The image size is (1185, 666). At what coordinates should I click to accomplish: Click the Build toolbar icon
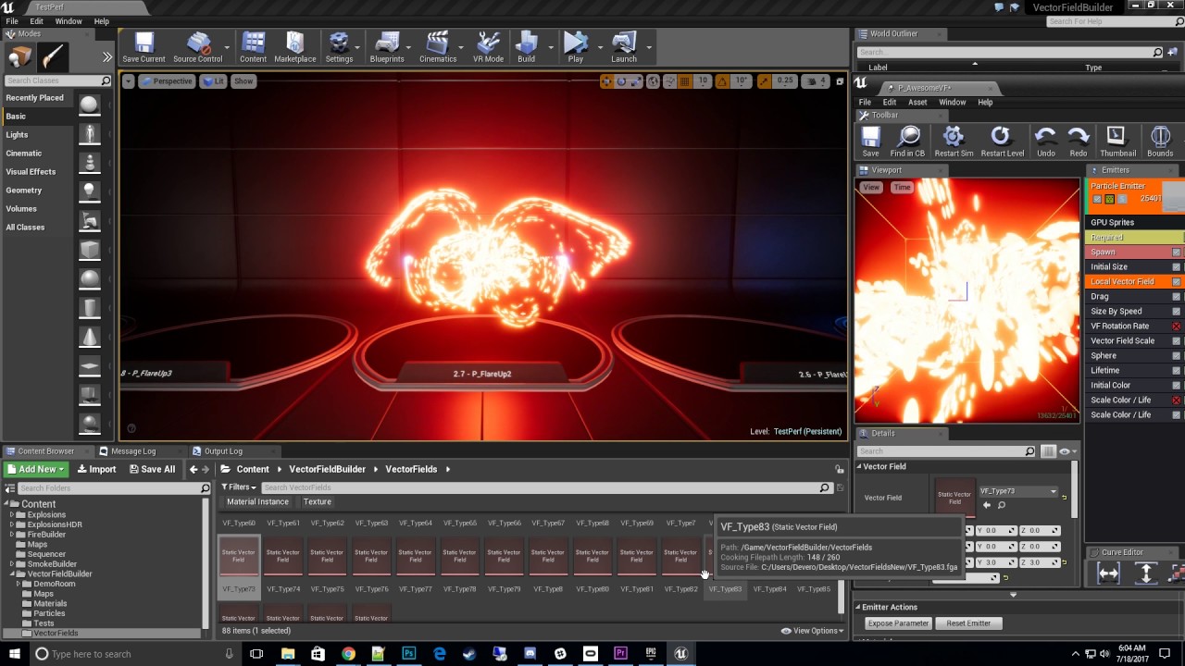pos(526,48)
